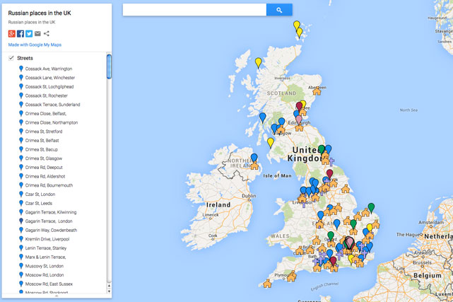Click orange house marker near Plymouth
The height and width of the screenshot is (302, 453).
click(x=291, y=277)
